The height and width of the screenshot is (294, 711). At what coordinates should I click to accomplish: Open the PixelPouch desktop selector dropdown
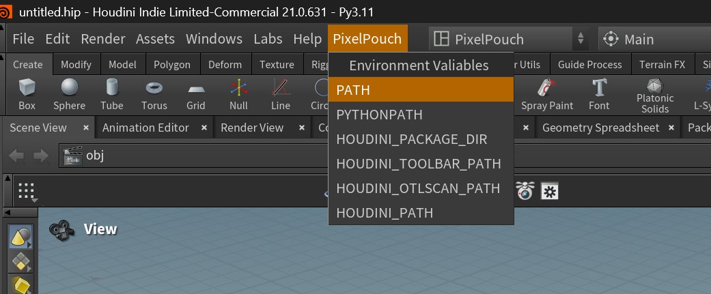(508, 39)
